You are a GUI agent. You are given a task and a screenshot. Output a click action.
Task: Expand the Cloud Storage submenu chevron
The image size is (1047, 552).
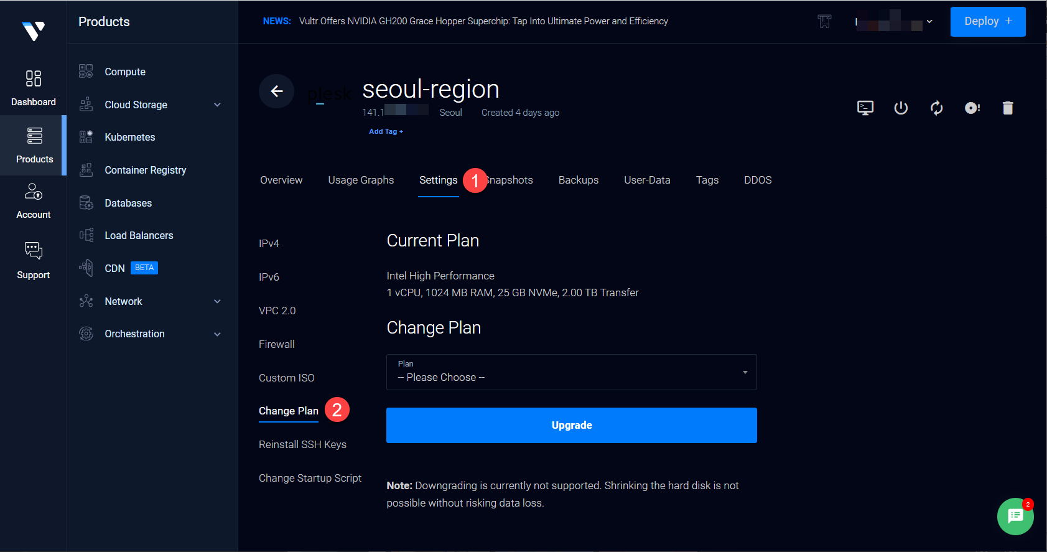217,105
